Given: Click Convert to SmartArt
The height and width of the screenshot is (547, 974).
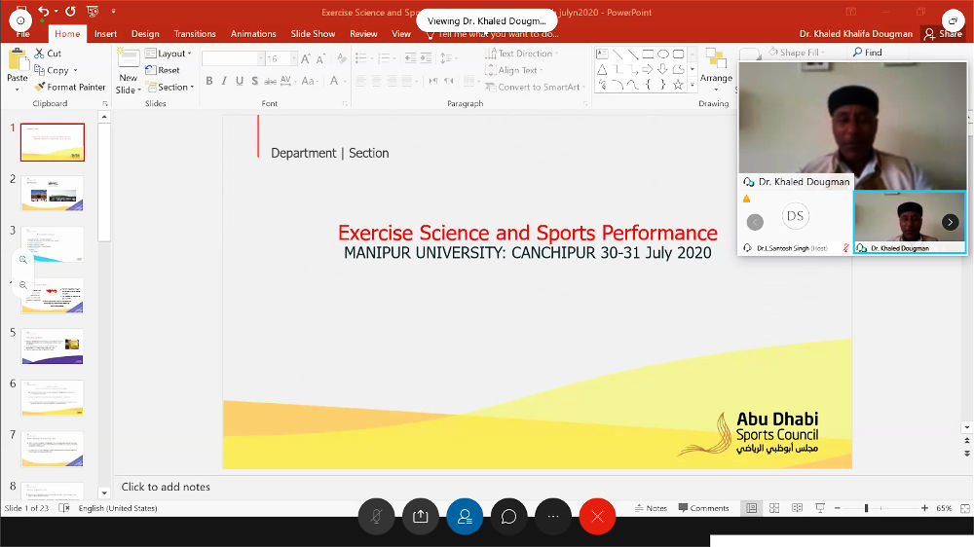Looking at the screenshot, I should pos(536,87).
